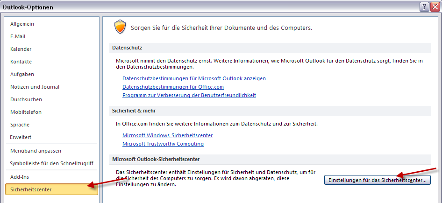Open Mobiltelefon options
This screenshot has width=442, height=203.
pos(26,112)
